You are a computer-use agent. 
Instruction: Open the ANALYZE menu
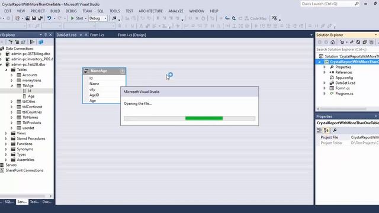pos(176,11)
